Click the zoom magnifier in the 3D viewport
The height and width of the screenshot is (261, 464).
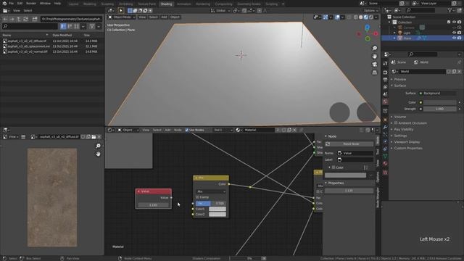point(375,49)
